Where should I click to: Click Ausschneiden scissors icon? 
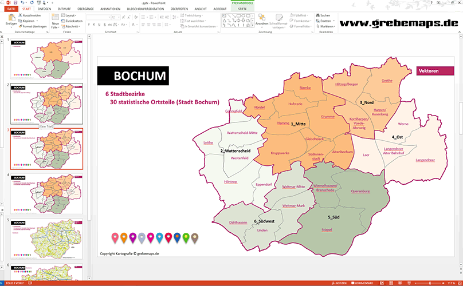click(21, 15)
